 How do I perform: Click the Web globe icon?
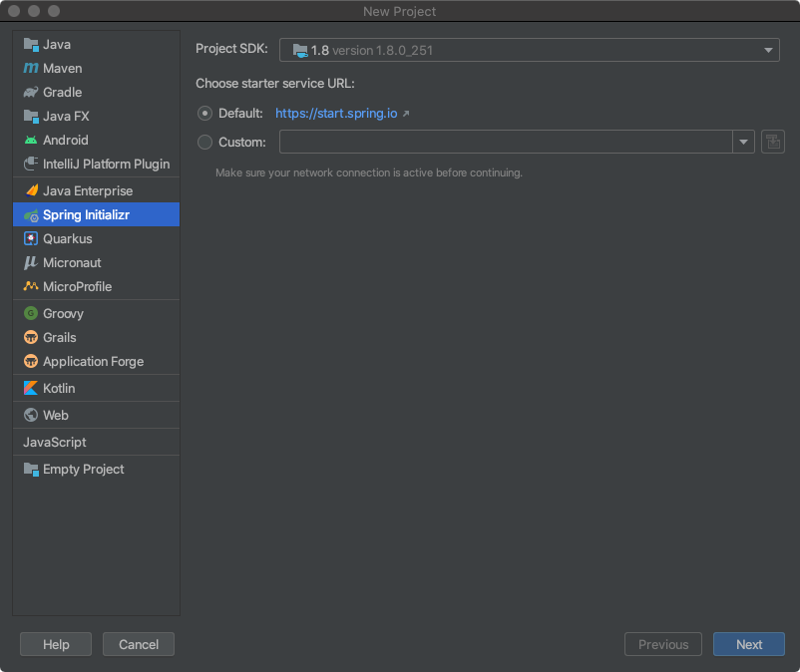(x=31, y=416)
